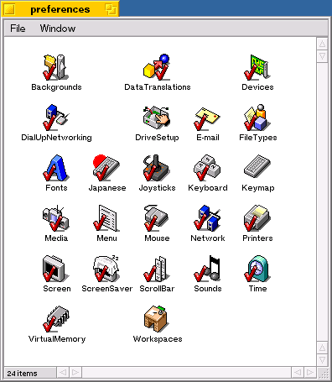Select the Menu preference icon
Screen dimensions: 332x382
click(106, 218)
